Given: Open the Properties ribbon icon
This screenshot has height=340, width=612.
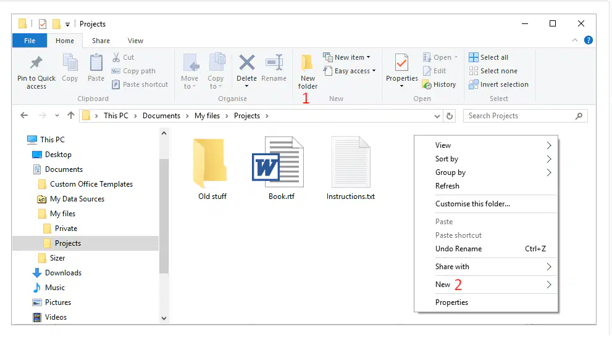Looking at the screenshot, I should pyautogui.click(x=401, y=63).
